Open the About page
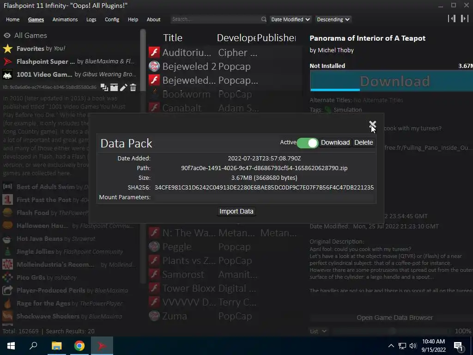 pos(153,19)
